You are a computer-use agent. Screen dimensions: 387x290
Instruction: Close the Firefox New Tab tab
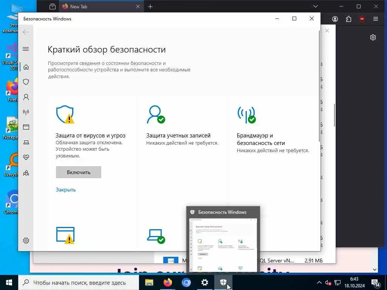[138, 7]
